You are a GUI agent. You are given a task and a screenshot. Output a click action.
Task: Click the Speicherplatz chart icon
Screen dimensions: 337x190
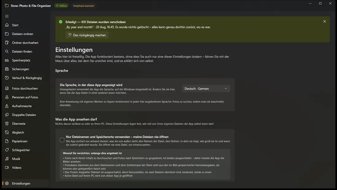pos(7,60)
